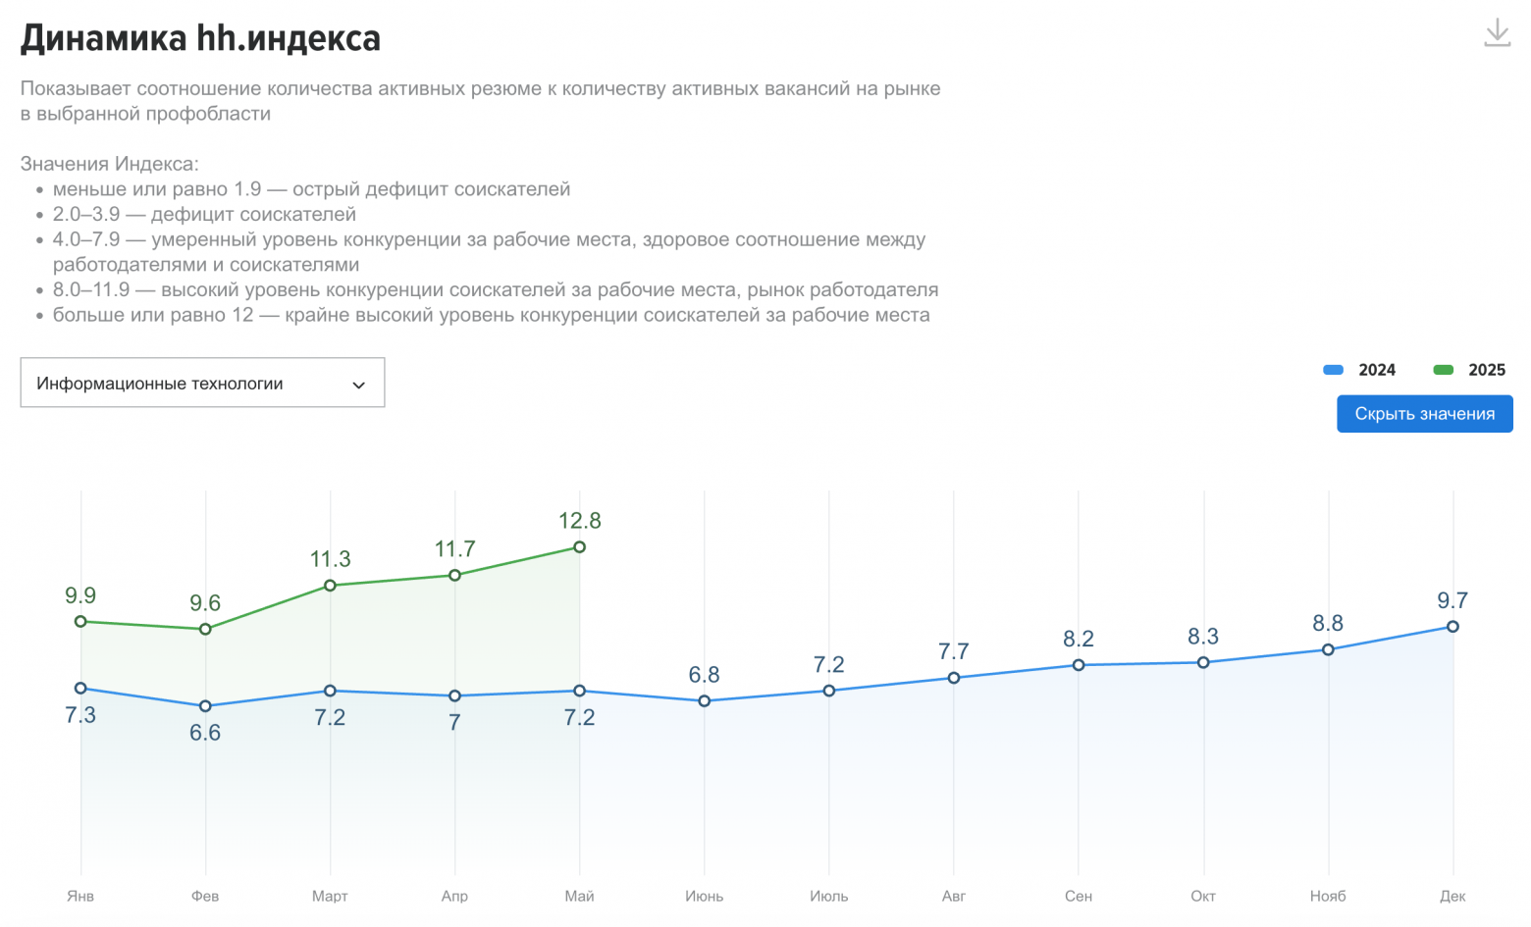Click the 6.8 June data point

(704, 701)
